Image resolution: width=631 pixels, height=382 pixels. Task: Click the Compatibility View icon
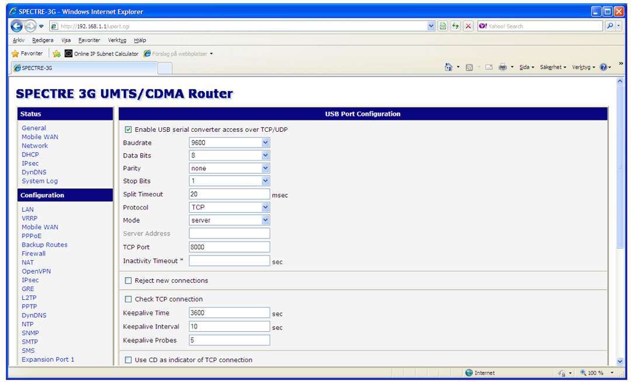[x=443, y=26]
